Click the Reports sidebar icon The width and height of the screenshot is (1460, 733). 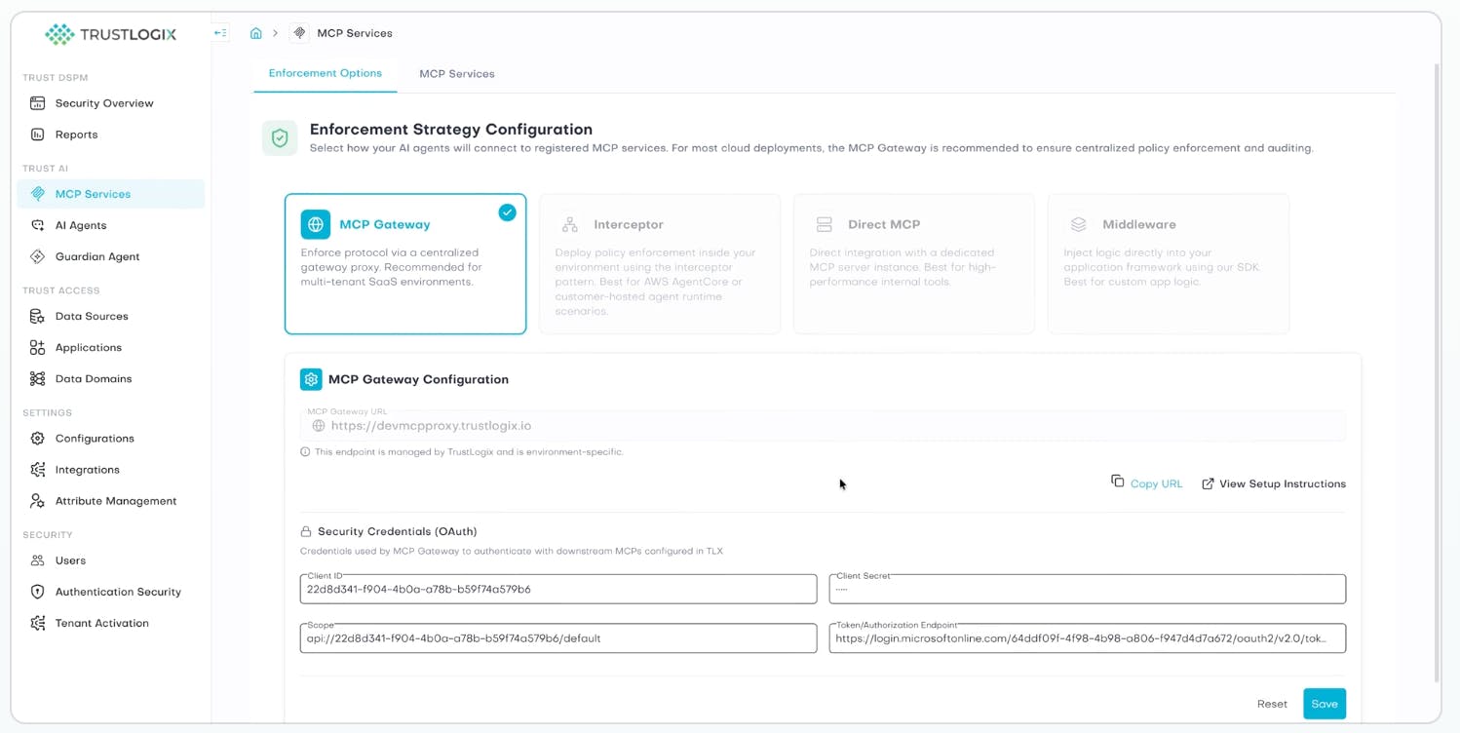point(38,135)
